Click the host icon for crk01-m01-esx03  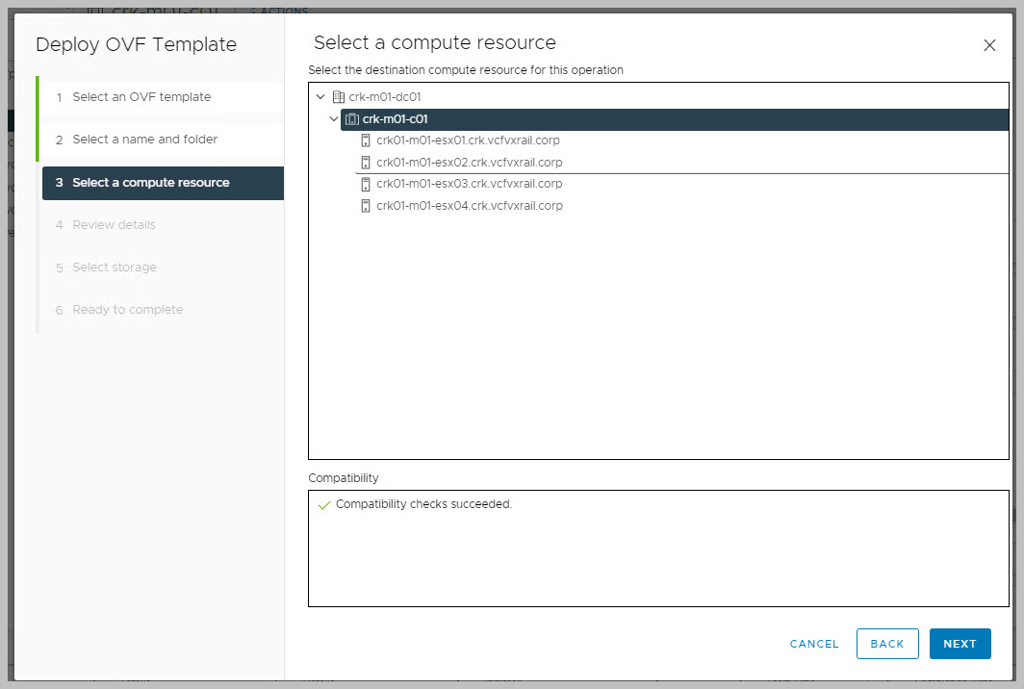(x=366, y=184)
